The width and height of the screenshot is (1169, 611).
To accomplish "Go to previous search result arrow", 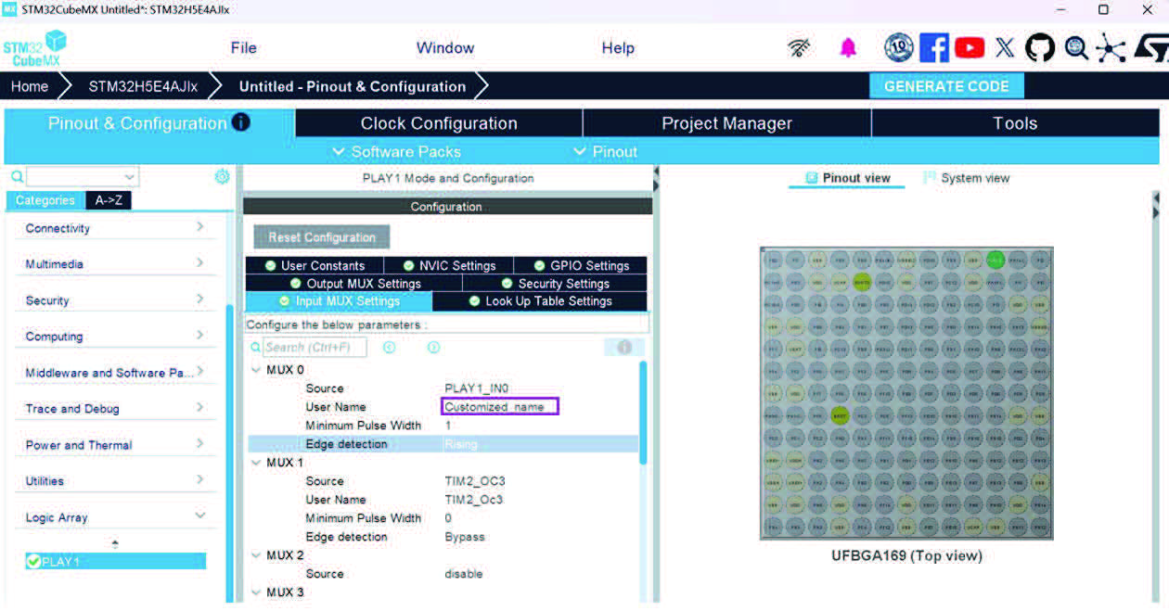I will click(390, 347).
